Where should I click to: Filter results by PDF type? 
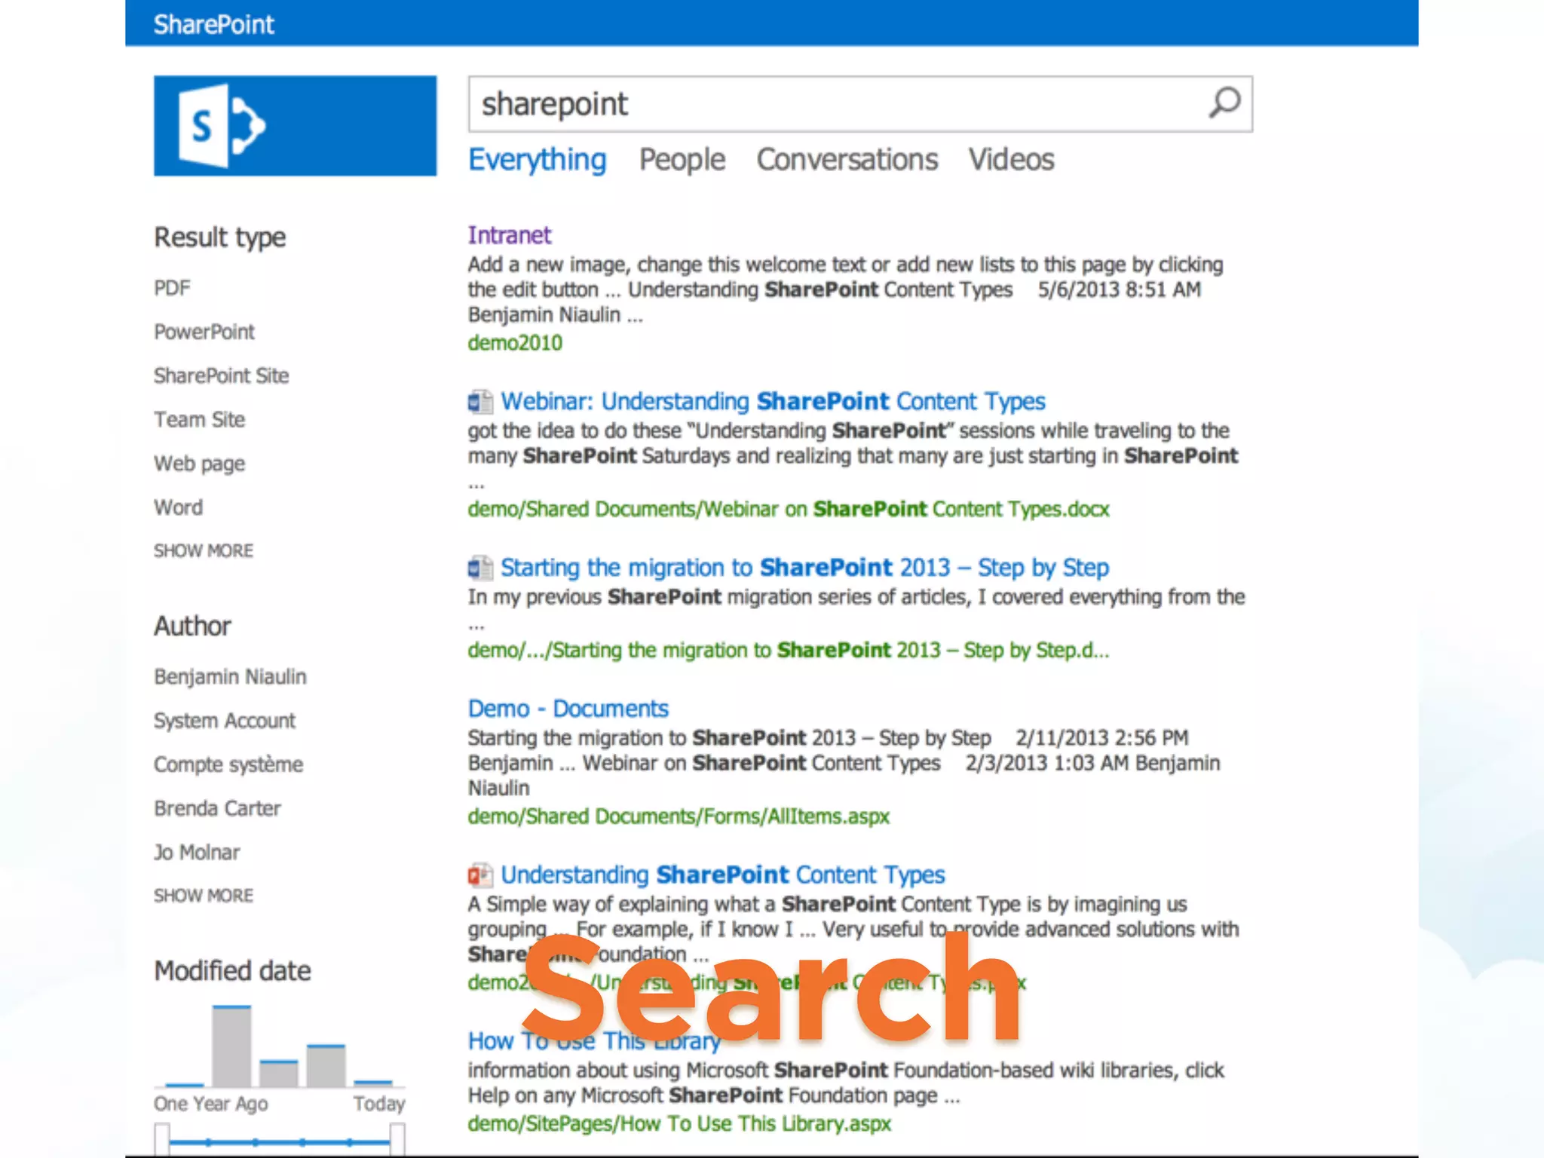coord(172,288)
